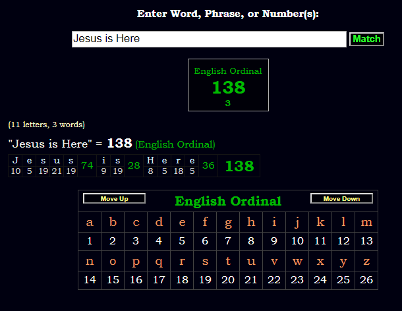The width and height of the screenshot is (402, 311).
Task: Click the green word sum 28 for 'is'
Action: 134,166
